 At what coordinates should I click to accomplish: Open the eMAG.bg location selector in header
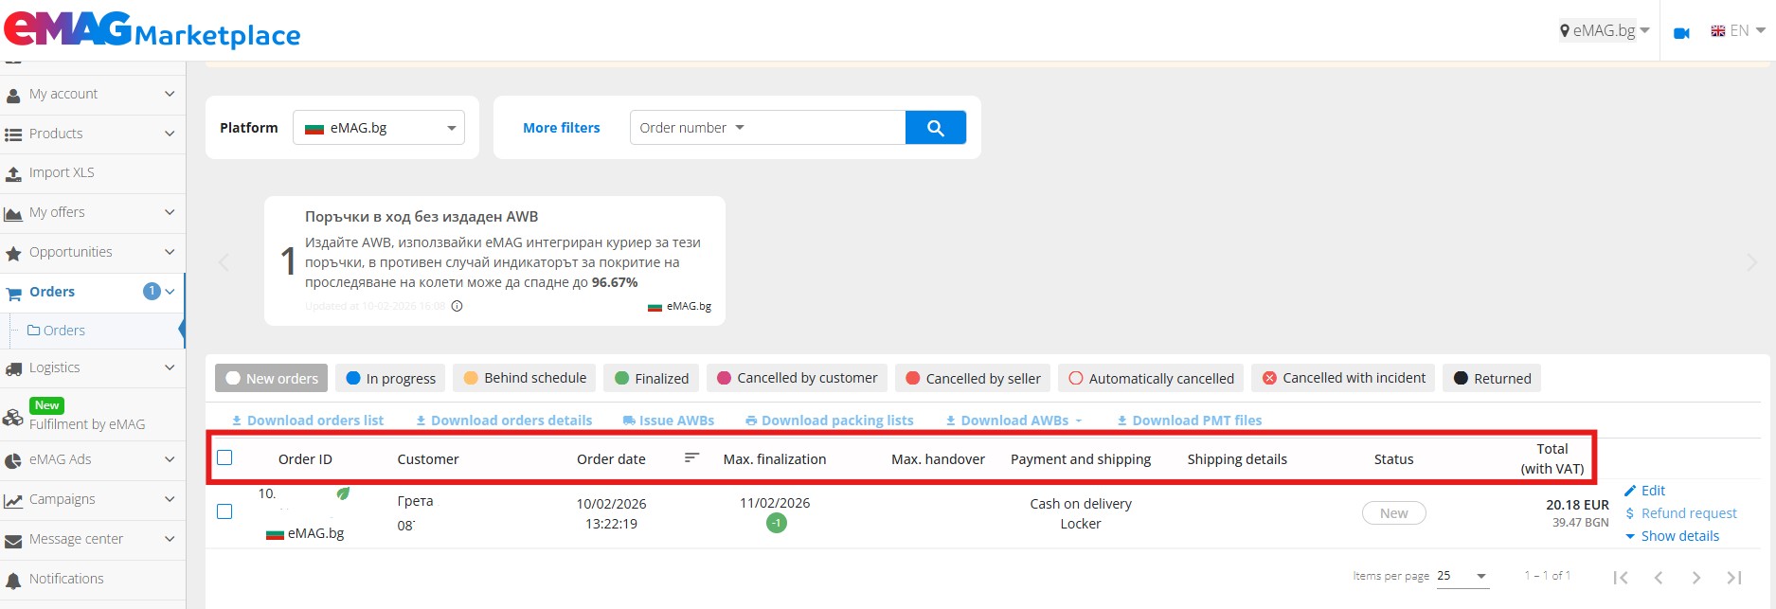click(x=1605, y=30)
